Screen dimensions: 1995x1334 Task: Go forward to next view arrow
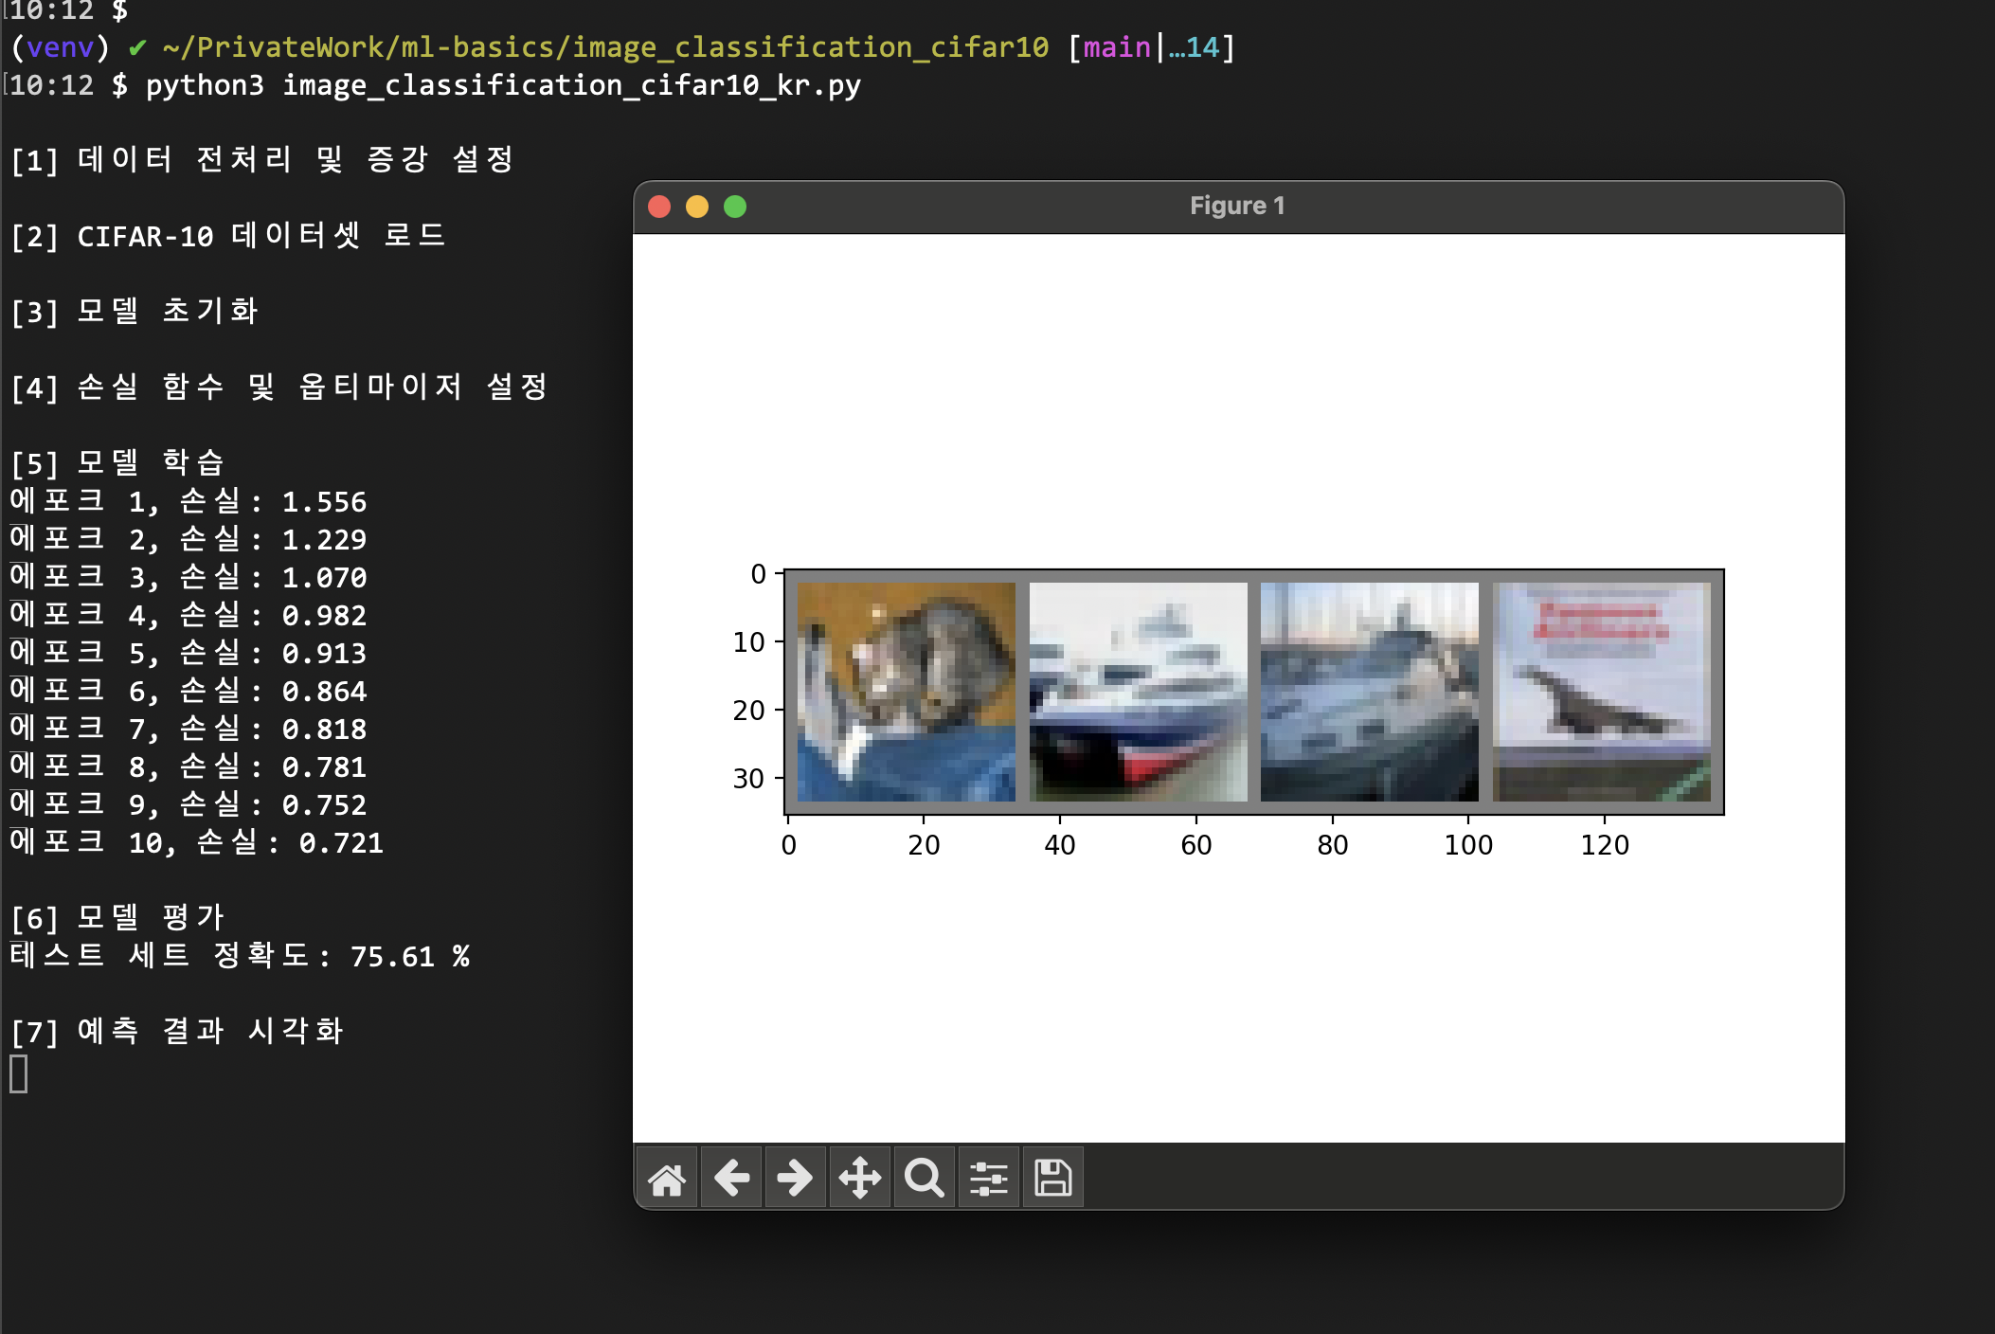[795, 1179]
